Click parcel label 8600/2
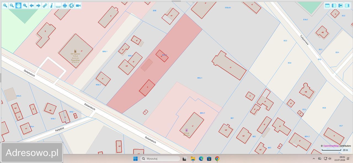 (x=202, y=113)
